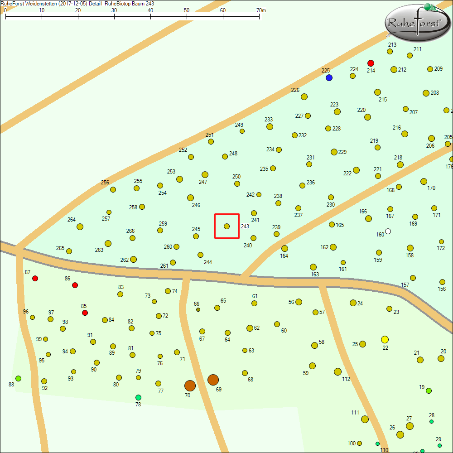
Task: Select the white tree marker 160
Action: [388, 231]
